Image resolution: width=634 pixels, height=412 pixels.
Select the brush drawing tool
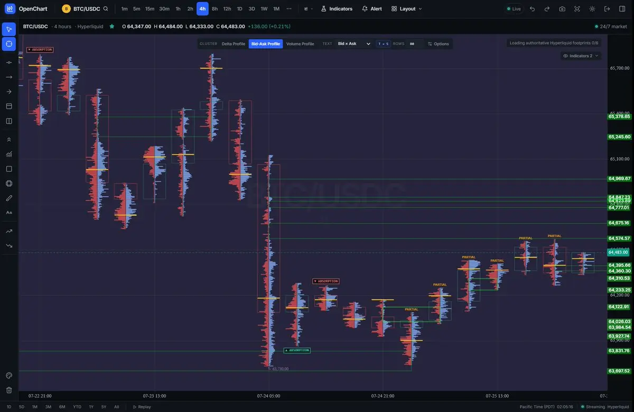tap(9, 198)
